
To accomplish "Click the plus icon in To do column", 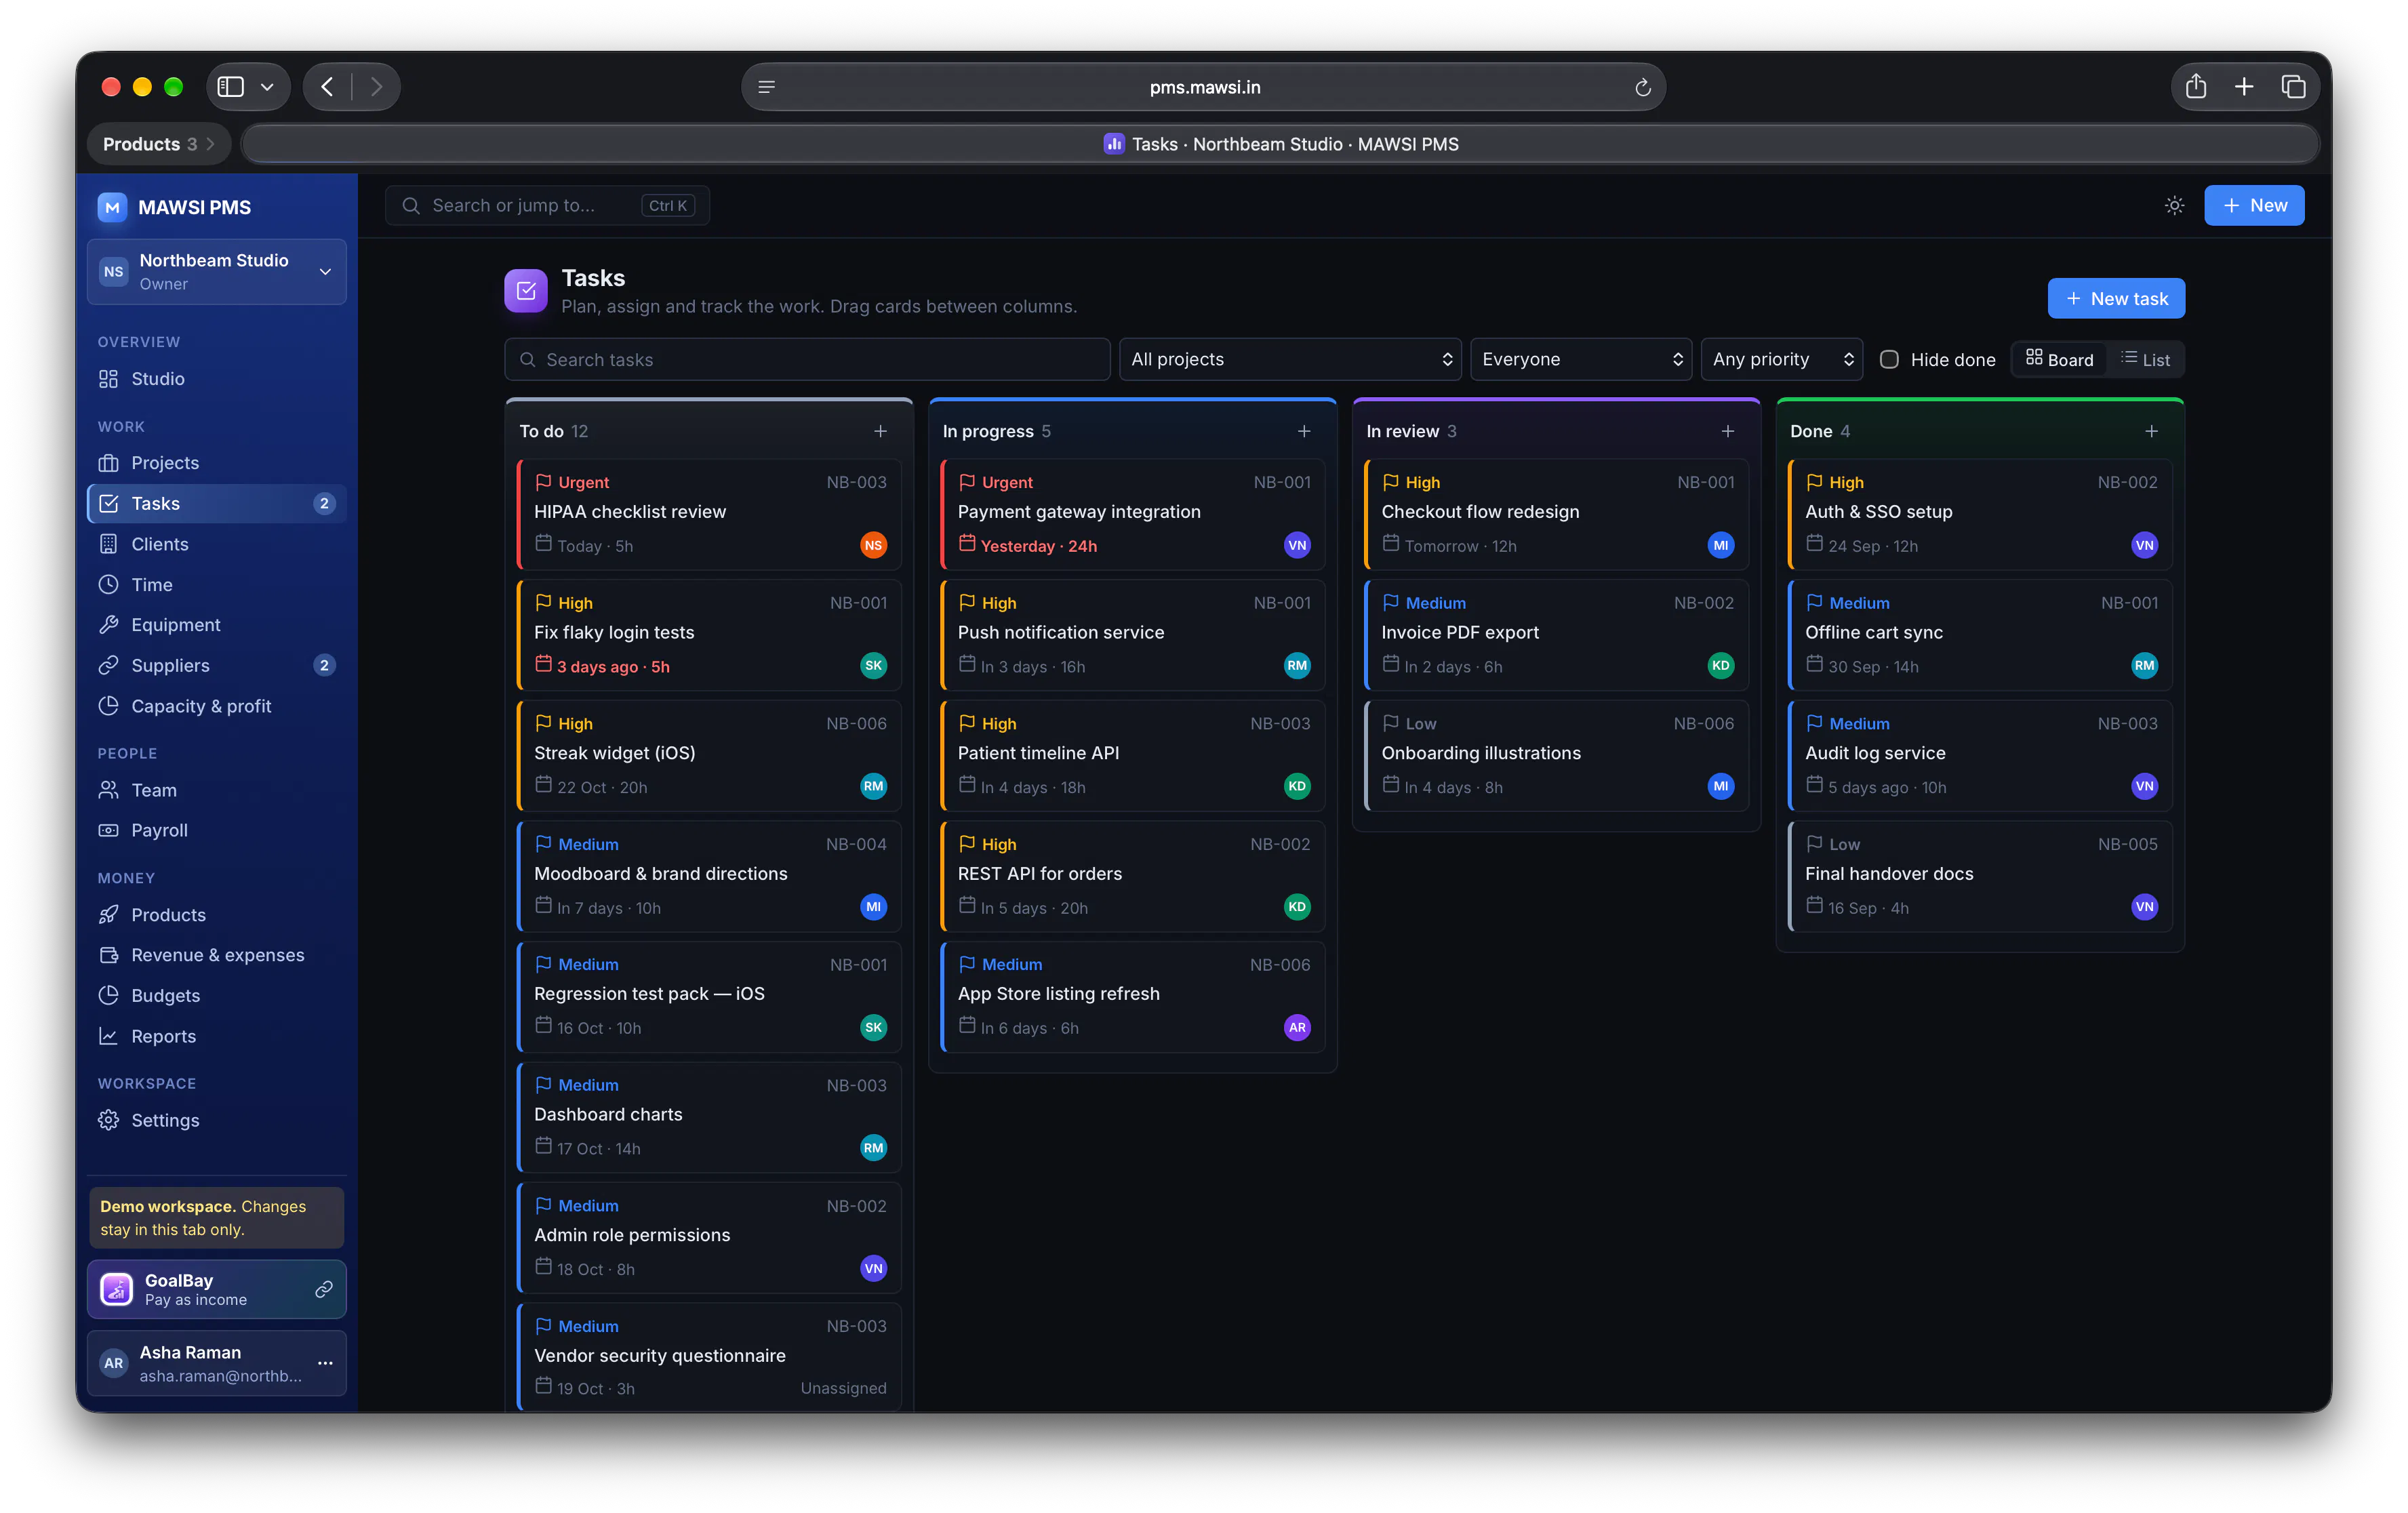I will pos(880,431).
